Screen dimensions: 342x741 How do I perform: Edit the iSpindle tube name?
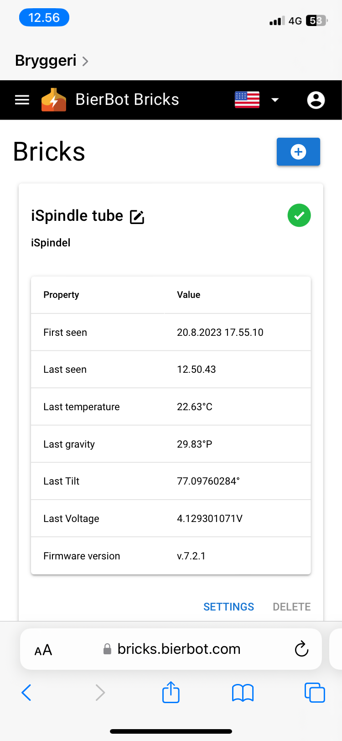click(x=137, y=217)
